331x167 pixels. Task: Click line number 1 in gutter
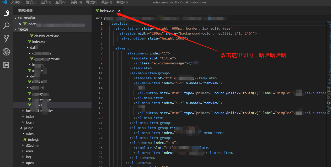click(x=102, y=24)
